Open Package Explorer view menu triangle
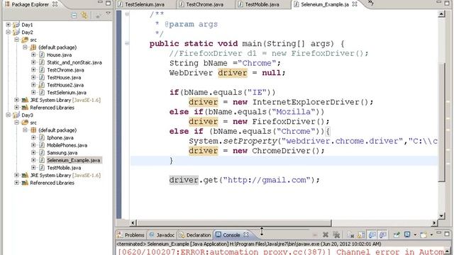Image resolution: width=454 pixels, height=255 pixels. tap(108, 13)
